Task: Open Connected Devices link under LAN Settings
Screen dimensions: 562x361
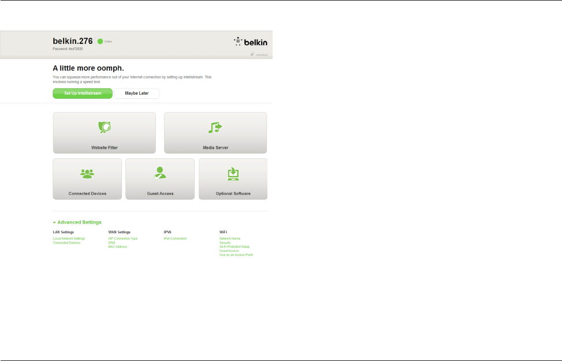Action: tap(66, 243)
